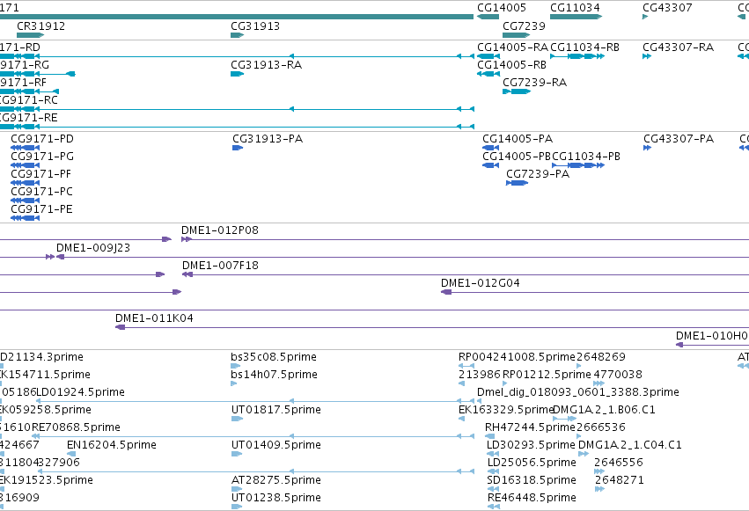Screen dimensions: 749x511
Task: Select protein CG9171-PF label
Action: click(x=41, y=174)
